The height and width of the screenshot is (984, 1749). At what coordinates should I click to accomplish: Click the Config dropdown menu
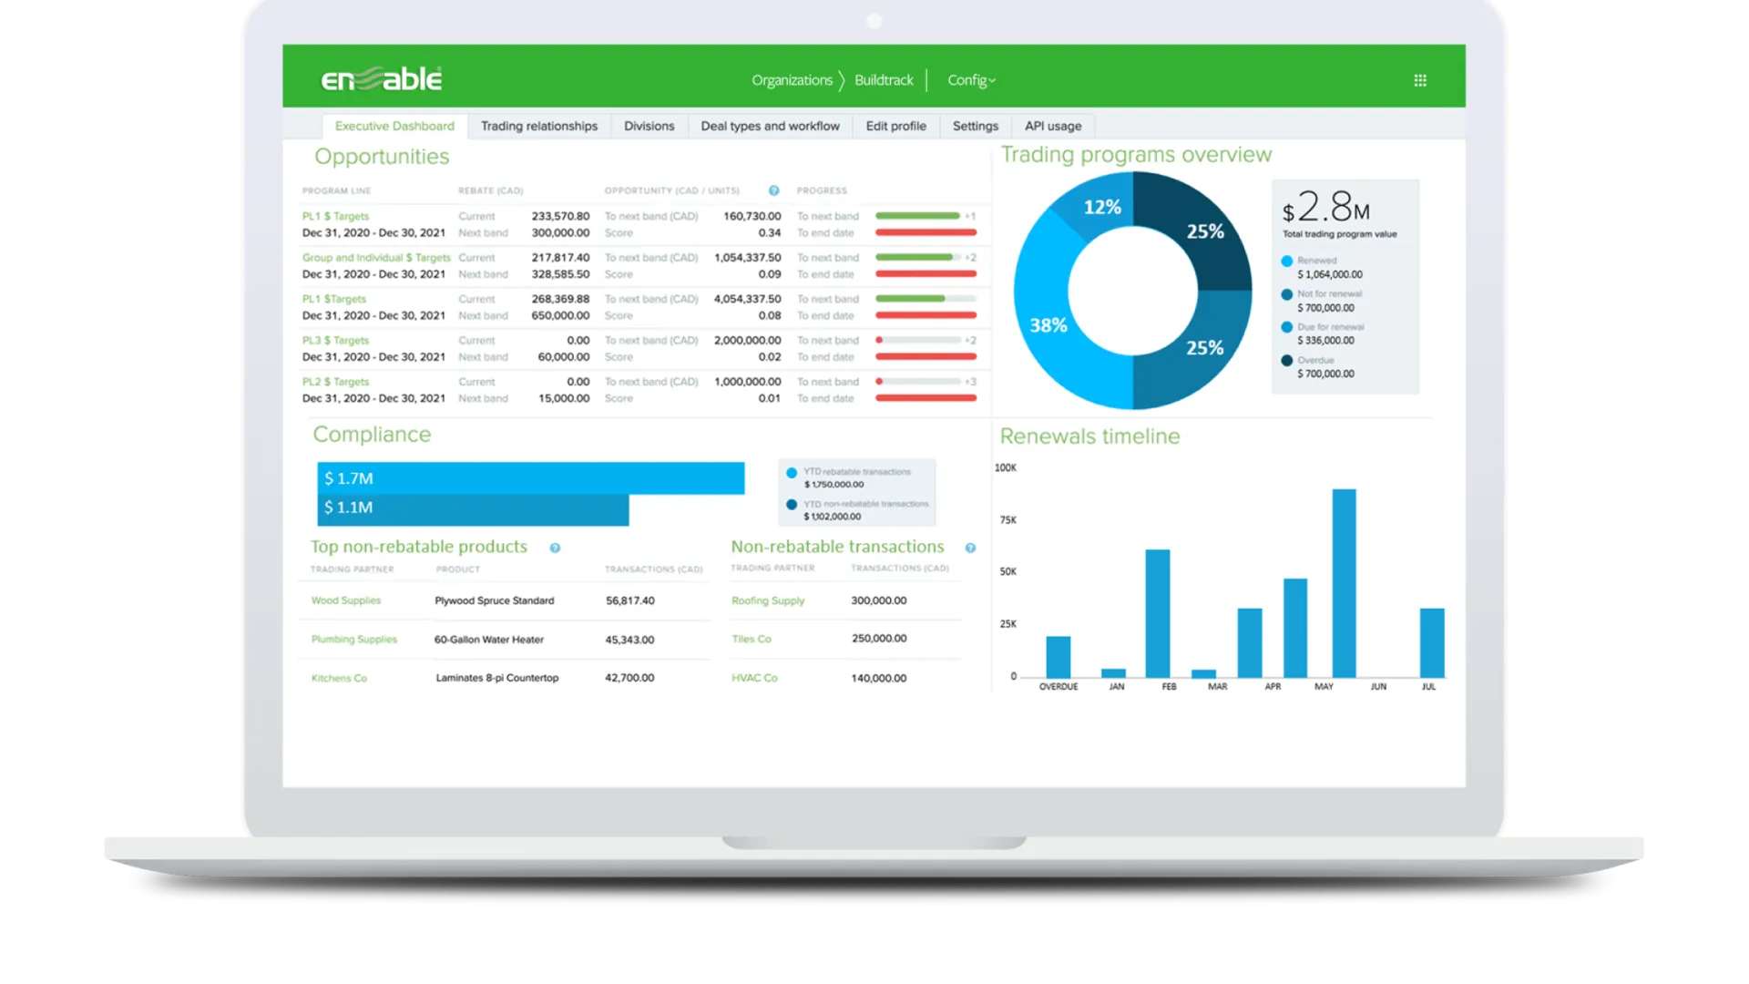pyautogui.click(x=970, y=79)
